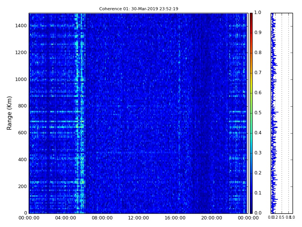Click the coherence profile line plot beside the colorbar
This screenshot has height=227, width=302.
click(x=282, y=113)
